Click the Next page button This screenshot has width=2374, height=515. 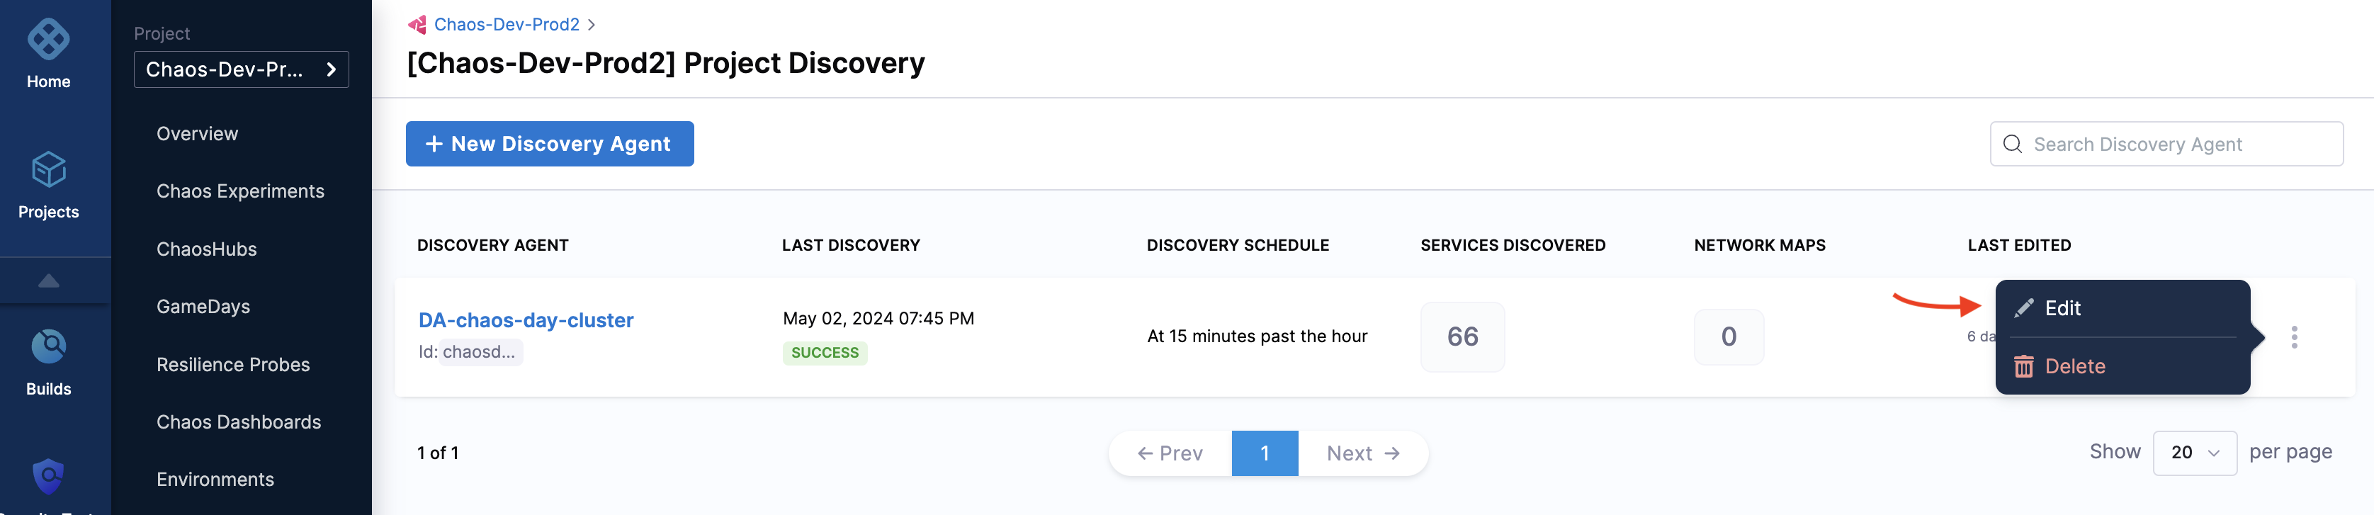click(1362, 453)
